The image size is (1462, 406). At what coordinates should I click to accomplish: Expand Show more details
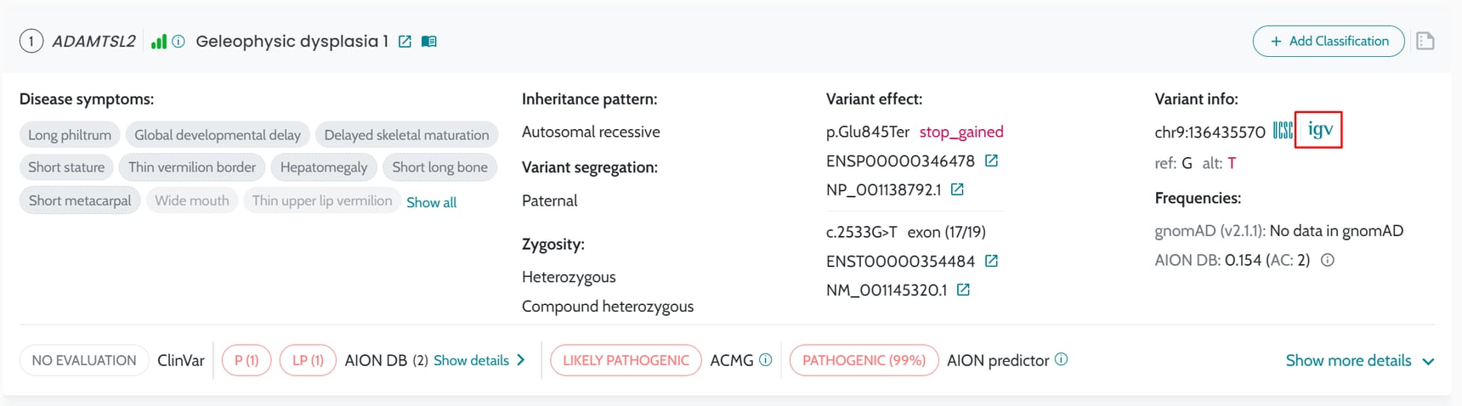pos(1359,360)
